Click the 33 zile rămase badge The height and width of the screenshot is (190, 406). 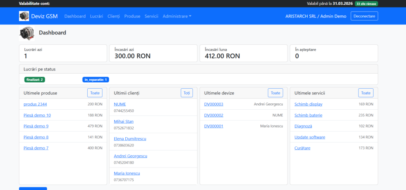click(x=366, y=4)
